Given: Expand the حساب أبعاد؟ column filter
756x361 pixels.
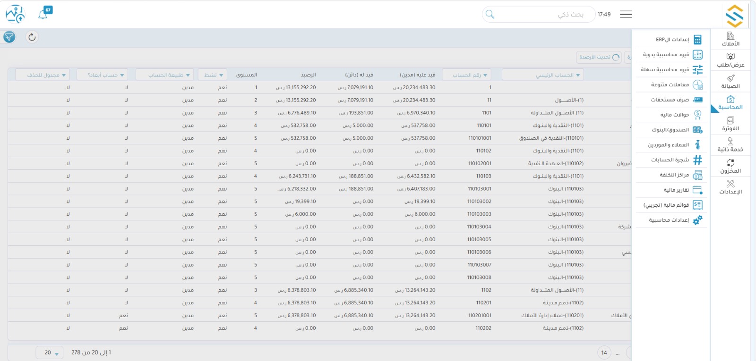Looking at the screenshot, I should tap(103, 75).
